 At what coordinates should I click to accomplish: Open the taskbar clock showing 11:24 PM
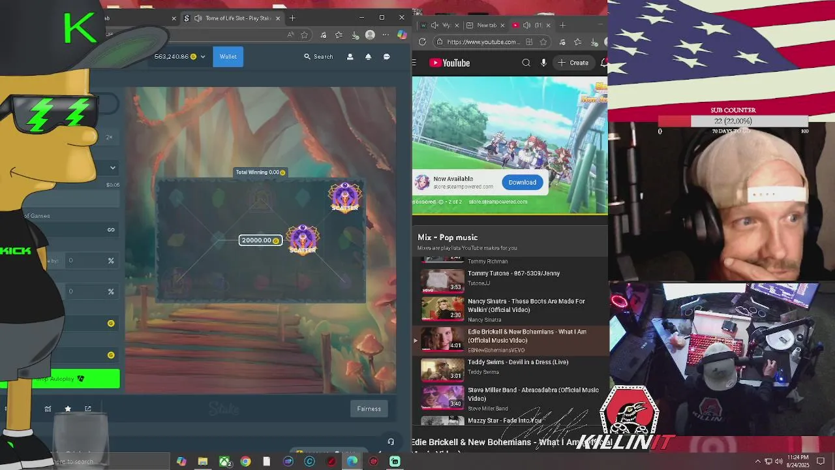pyautogui.click(x=797, y=462)
